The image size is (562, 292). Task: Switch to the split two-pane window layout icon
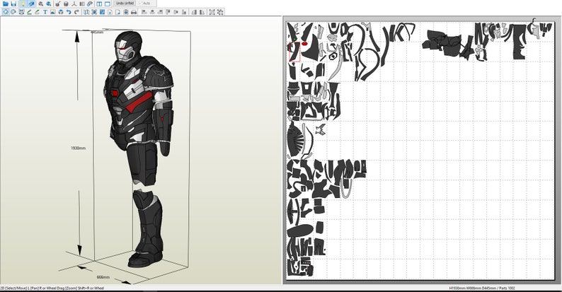coord(99,4)
